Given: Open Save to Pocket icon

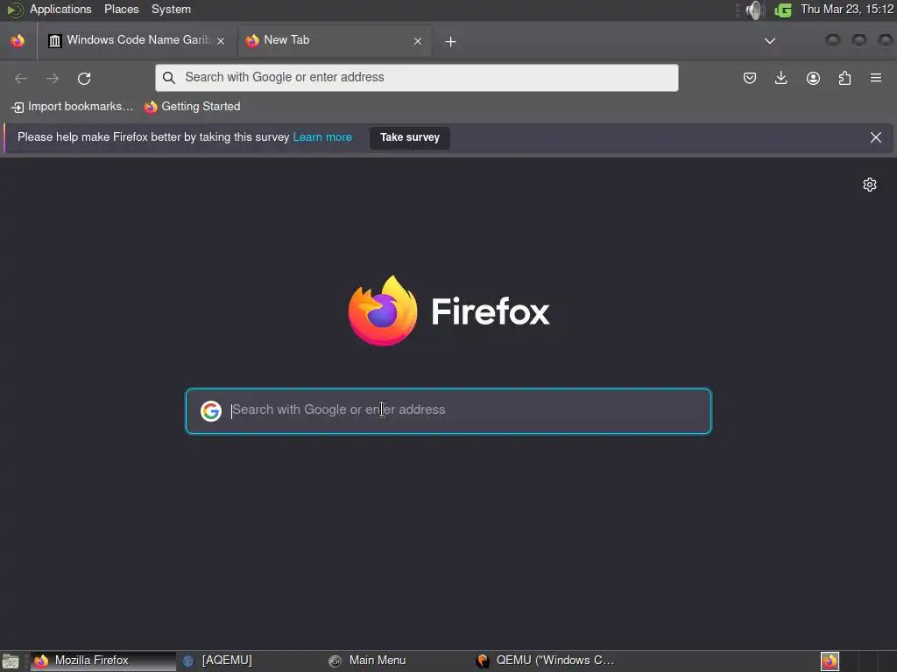Looking at the screenshot, I should pyautogui.click(x=750, y=78).
